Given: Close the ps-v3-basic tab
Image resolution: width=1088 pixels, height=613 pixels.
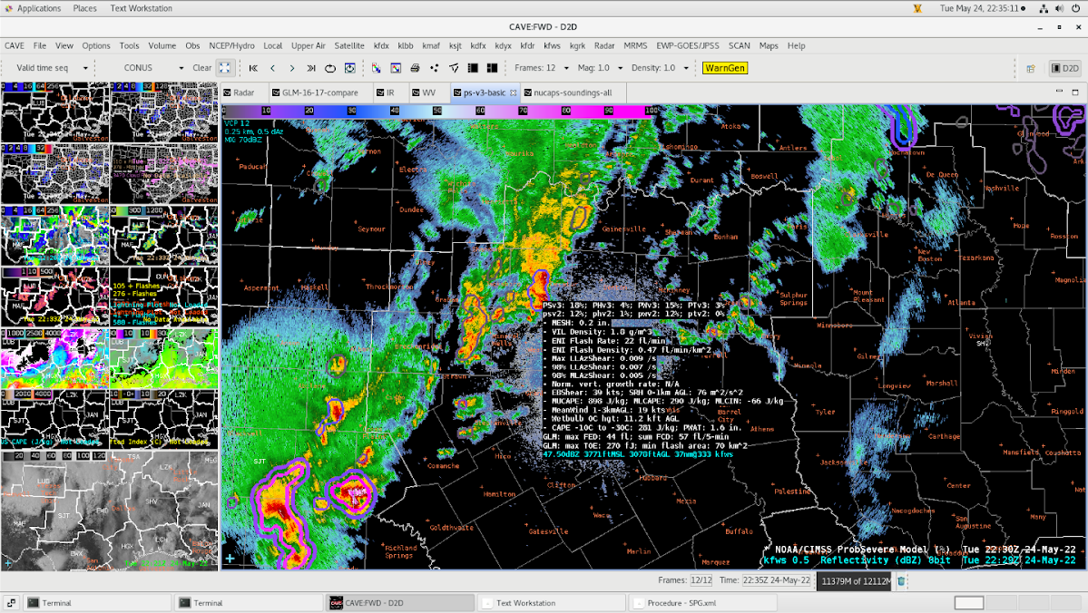Looking at the screenshot, I should [x=514, y=92].
